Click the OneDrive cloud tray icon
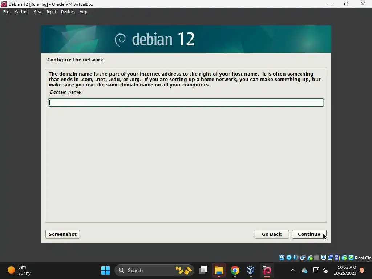This screenshot has width=372, height=279. tap(304, 270)
